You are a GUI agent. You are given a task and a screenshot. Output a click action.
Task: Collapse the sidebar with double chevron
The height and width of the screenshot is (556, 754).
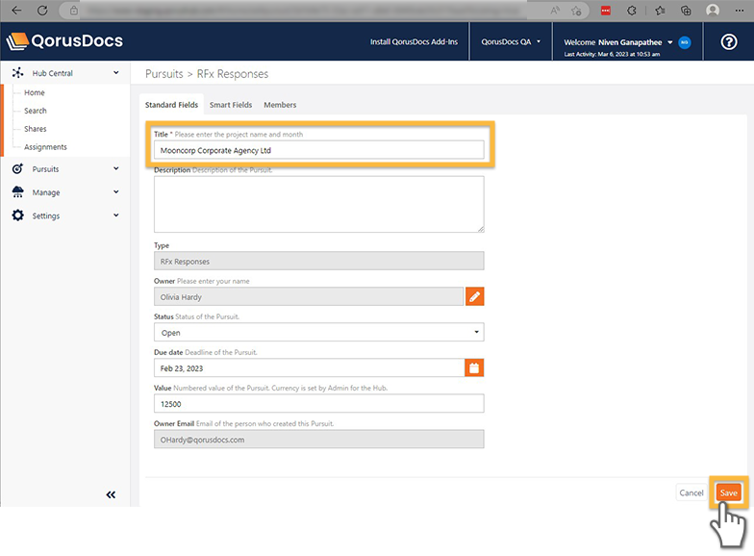click(111, 494)
